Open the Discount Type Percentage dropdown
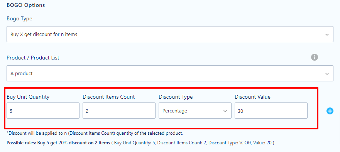This screenshot has height=152, width=340. 195,111
